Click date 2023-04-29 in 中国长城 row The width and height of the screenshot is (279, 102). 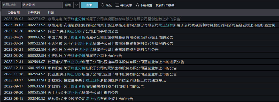tap(14, 37)
